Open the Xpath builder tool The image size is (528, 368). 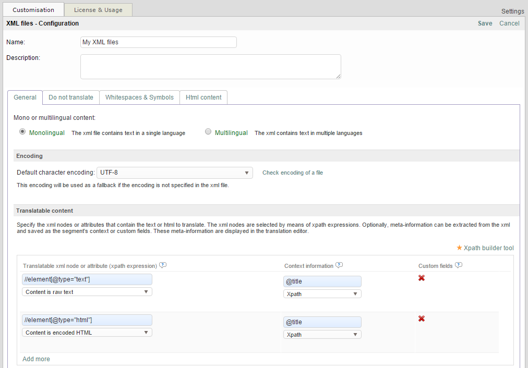[x=485, y=248]
